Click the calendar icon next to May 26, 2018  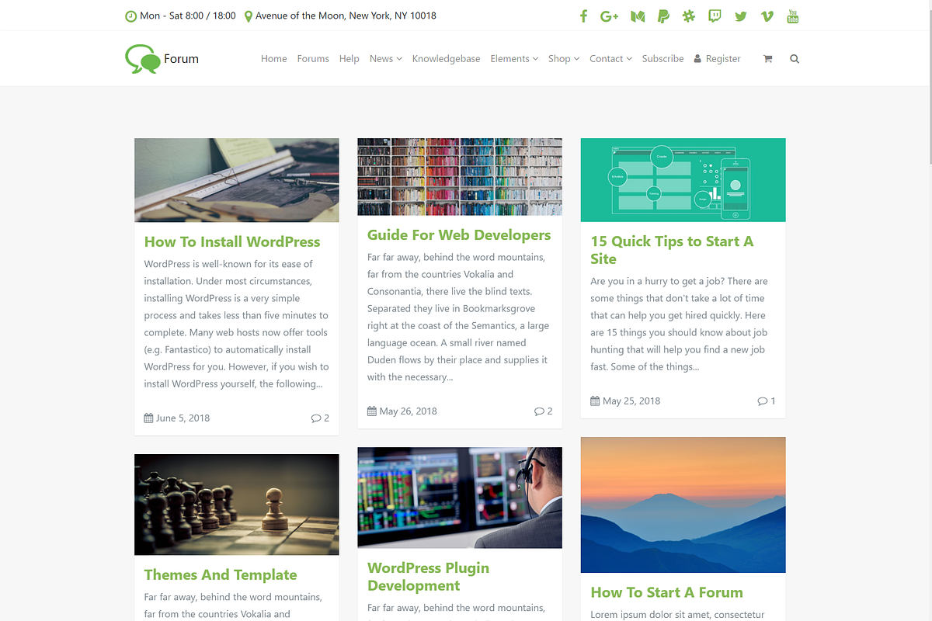(x=372, y=411)
